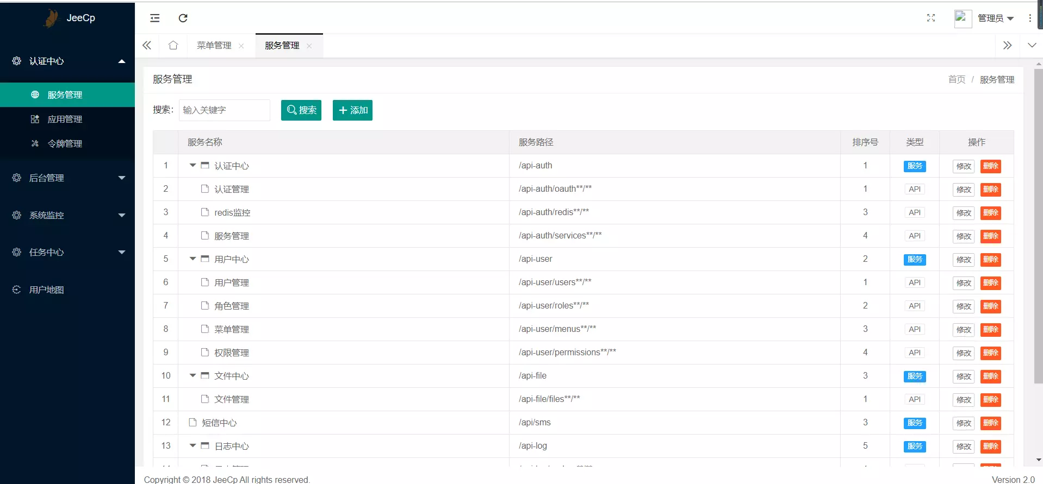
Task: Close the 菜单管理 tab
Action: click(241, 46)
